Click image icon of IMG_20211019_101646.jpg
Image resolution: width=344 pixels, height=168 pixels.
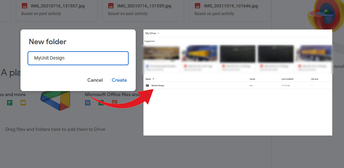pos(198,6)
